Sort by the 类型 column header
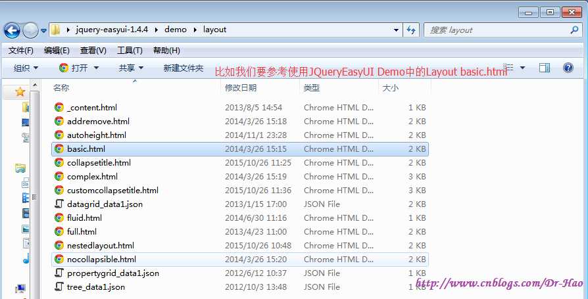This screenshot has height=299, width=588. 312,88
